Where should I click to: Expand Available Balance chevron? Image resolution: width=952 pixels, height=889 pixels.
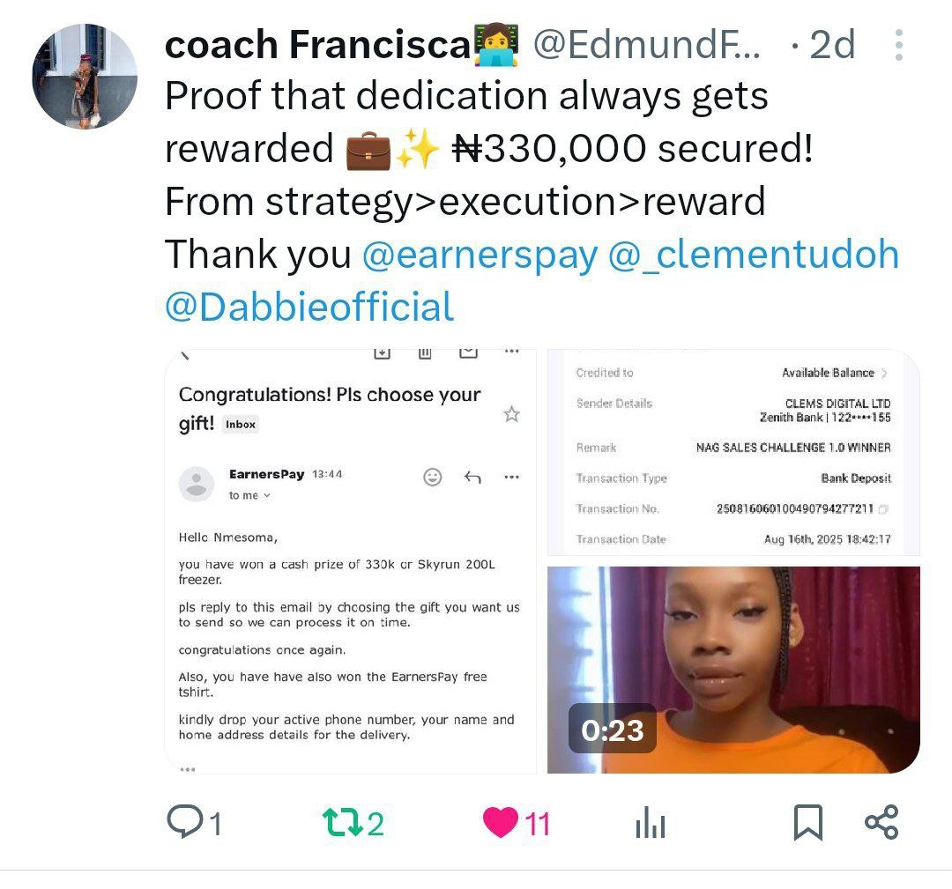click(884, 374)
